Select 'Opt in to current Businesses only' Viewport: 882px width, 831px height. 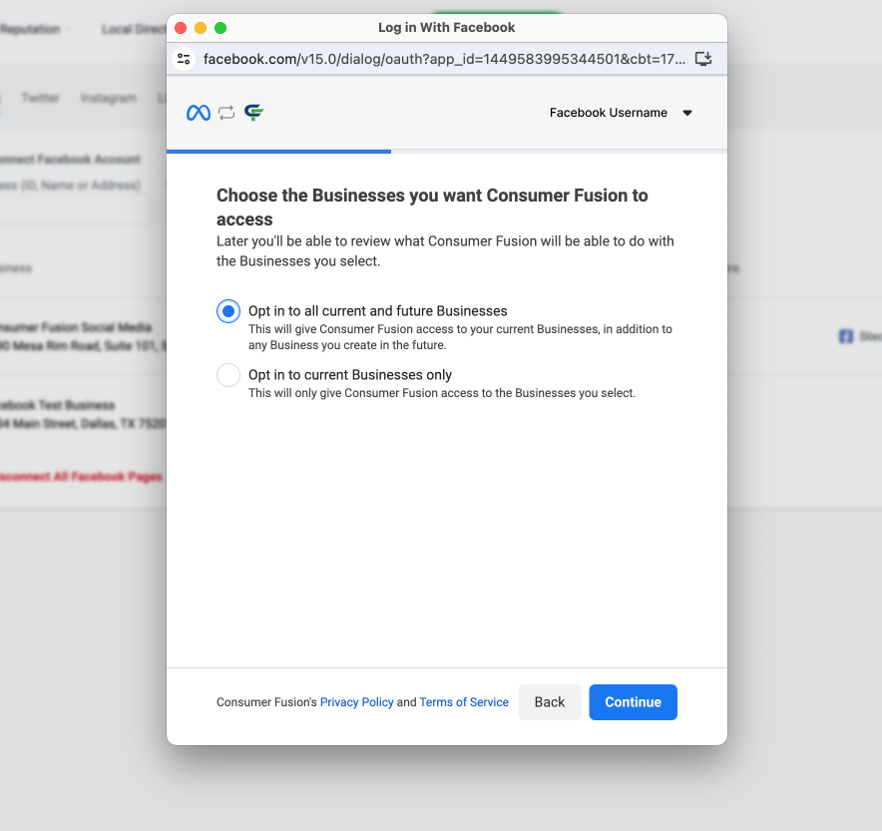228,375
